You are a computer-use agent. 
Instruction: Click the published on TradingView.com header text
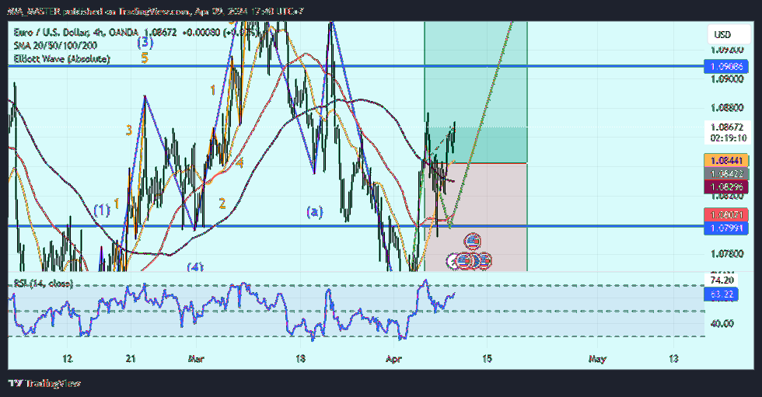point(156,11)
